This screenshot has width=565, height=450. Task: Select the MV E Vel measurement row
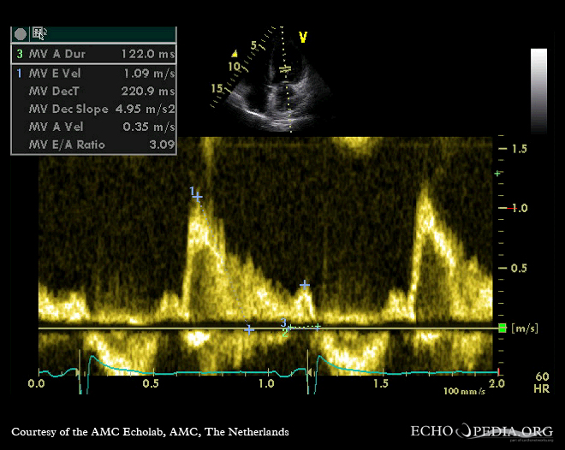[94, 72]
